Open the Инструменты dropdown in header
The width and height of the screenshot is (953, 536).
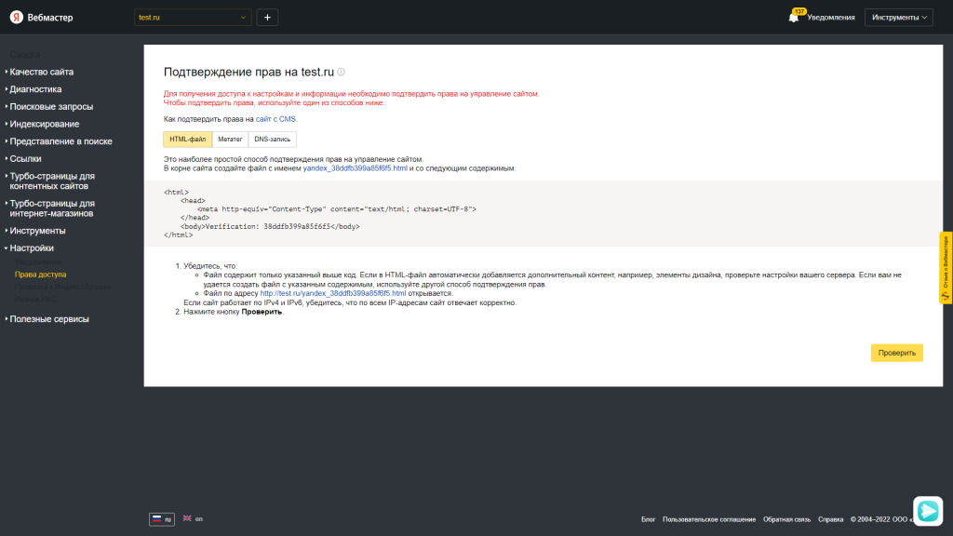click(898, 17)
